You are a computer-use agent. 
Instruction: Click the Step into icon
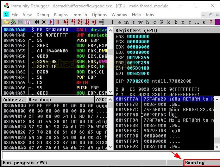(x=66, y=22)
